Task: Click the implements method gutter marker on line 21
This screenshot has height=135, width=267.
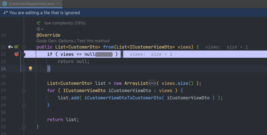Action: pyautogui.click(x=16, y=47)
